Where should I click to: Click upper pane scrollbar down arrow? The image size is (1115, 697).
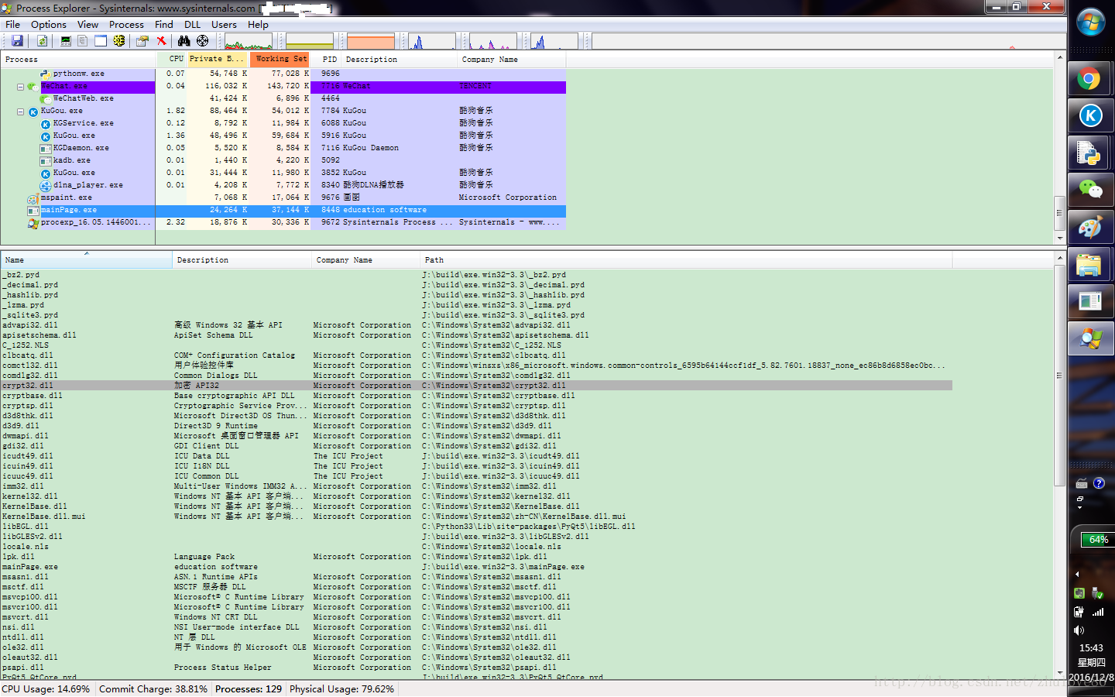1059,238
